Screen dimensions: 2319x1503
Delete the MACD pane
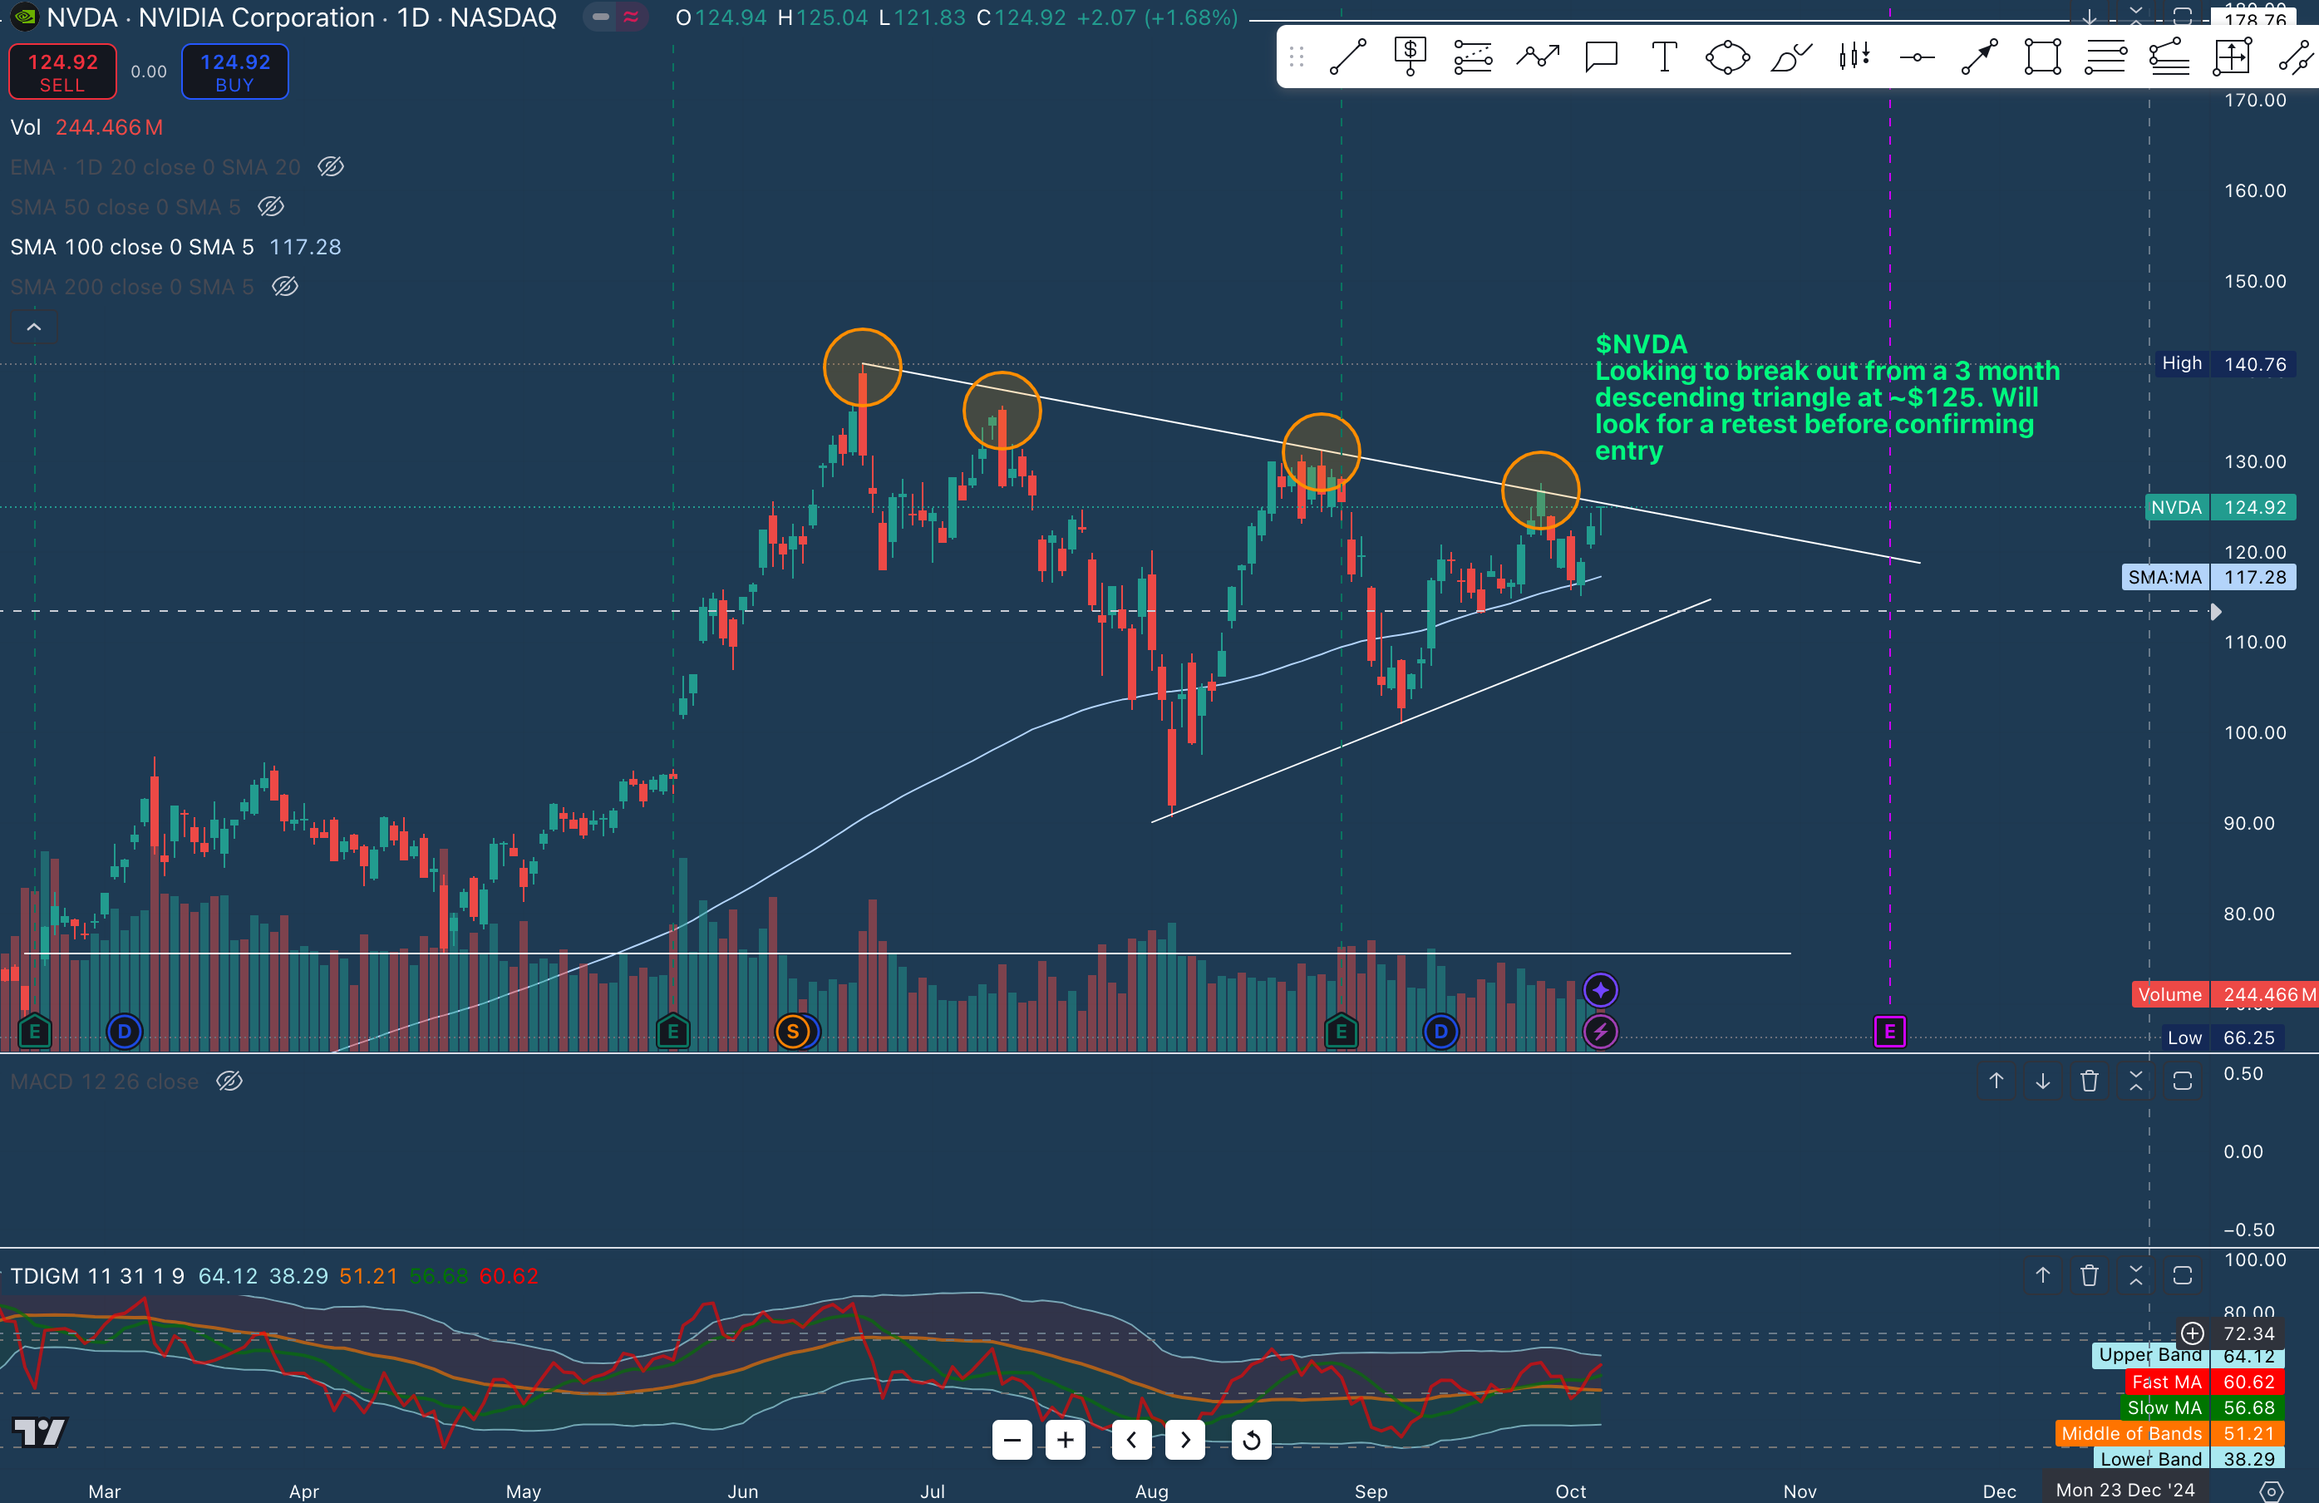2089,1081
